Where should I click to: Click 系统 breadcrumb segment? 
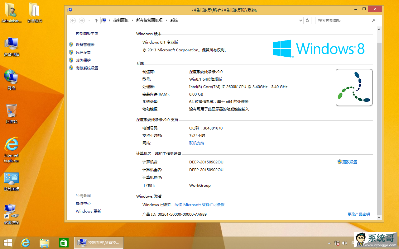[x=174, y=20]
